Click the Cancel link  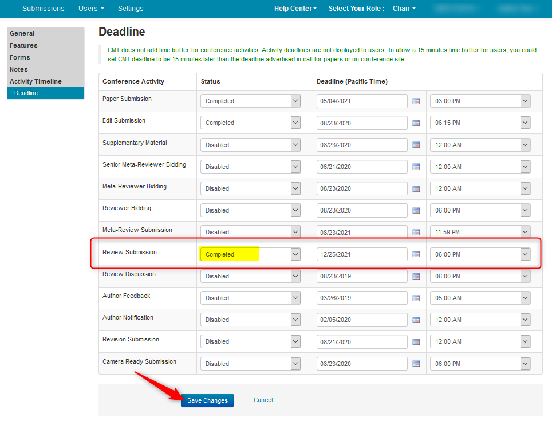263,400
